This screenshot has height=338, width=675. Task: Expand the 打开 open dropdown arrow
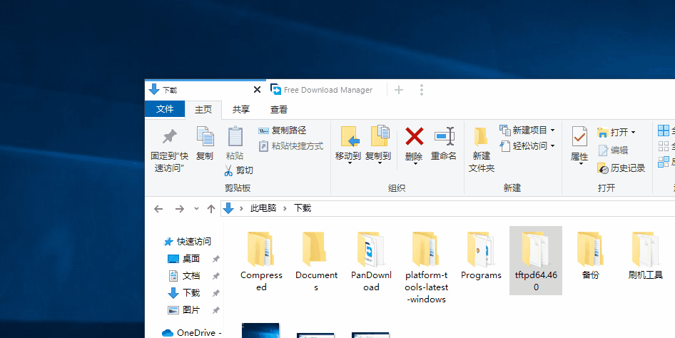click(x=633, y=133)
